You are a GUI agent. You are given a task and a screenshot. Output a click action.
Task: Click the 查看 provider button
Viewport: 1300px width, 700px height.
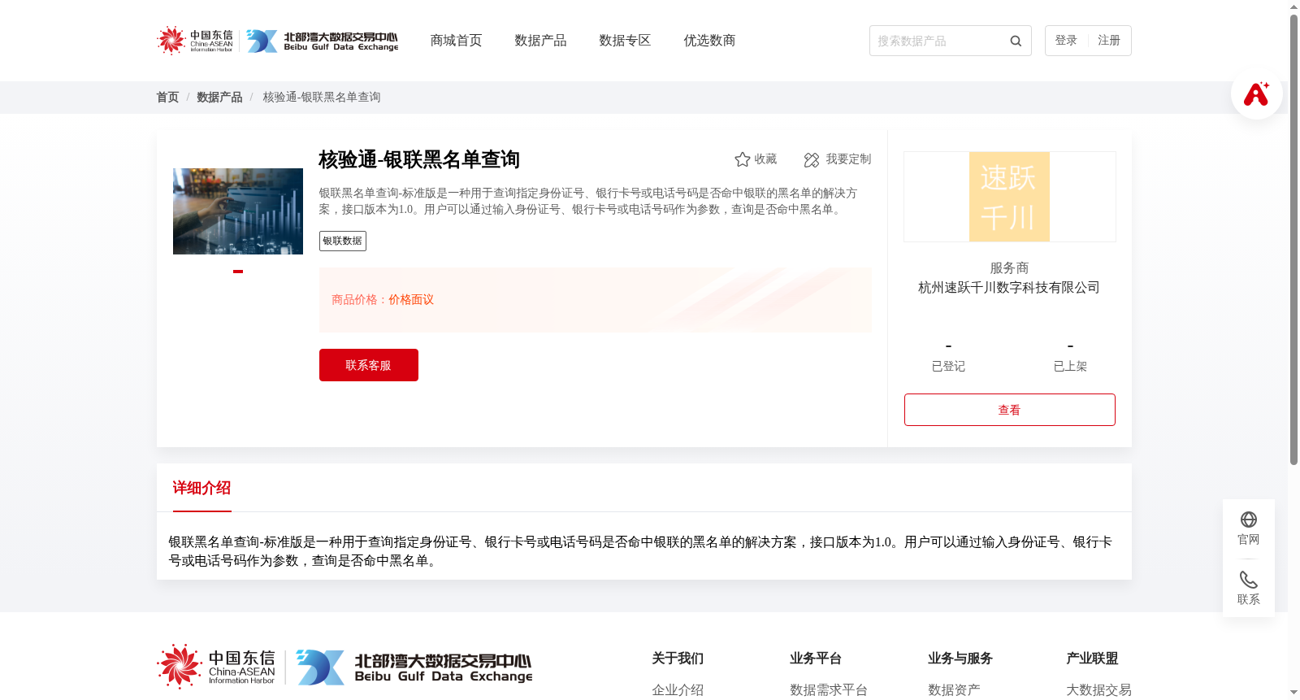(1010, 410)
